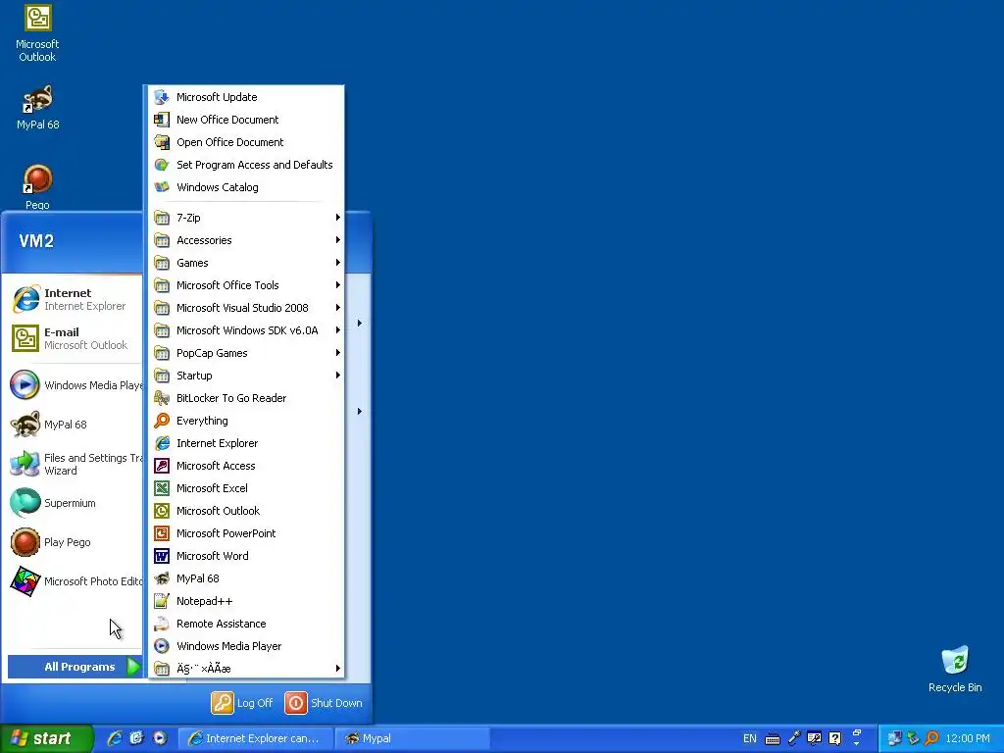Viewport: 1004px width, 753px height.
Task: Open Microsoft Photo Editor from Start menu
Action: (x=73, y=581)
